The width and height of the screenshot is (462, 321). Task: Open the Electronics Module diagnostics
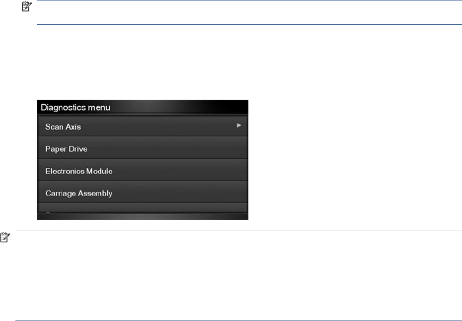143,170
